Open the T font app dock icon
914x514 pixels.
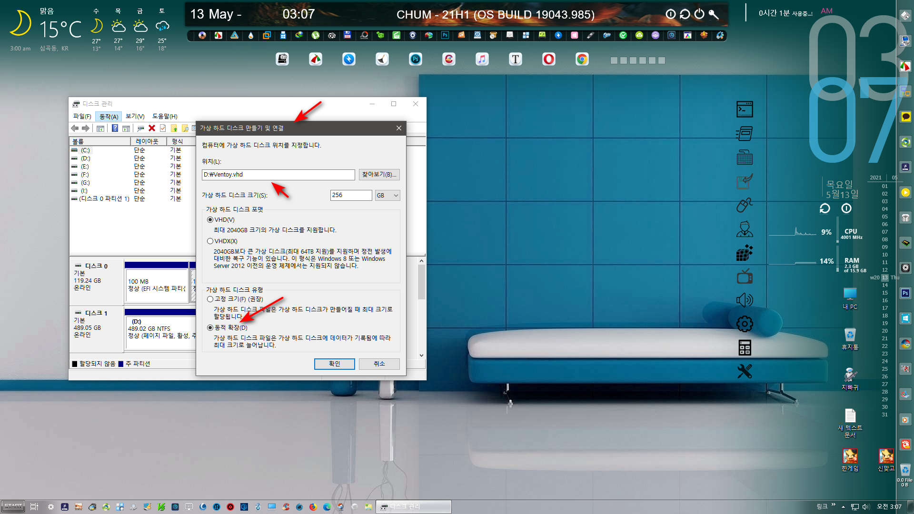516,59
